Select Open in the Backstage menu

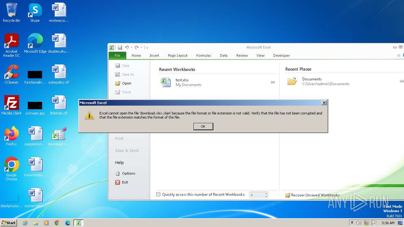pyautogui.click(x=123, y=83)
